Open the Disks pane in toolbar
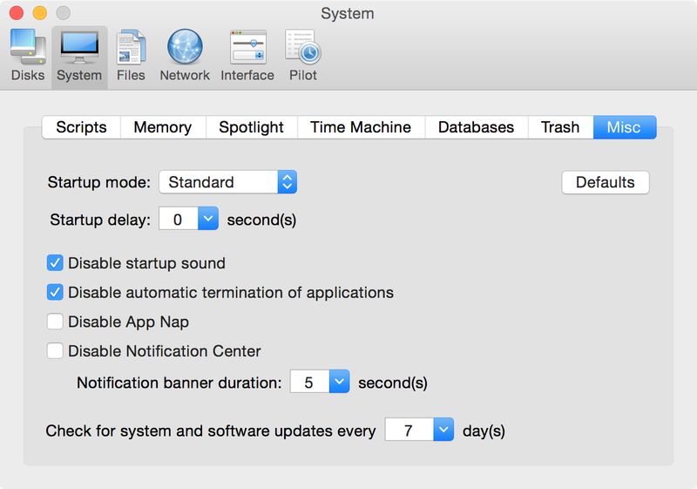This screenshot has height=489, width=697. 28,54
